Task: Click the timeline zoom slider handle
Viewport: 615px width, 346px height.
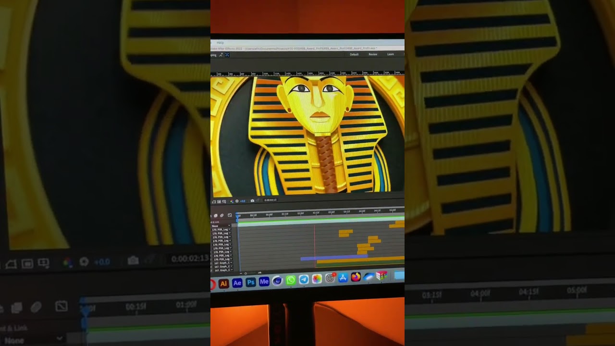Action: coord(246,273)
